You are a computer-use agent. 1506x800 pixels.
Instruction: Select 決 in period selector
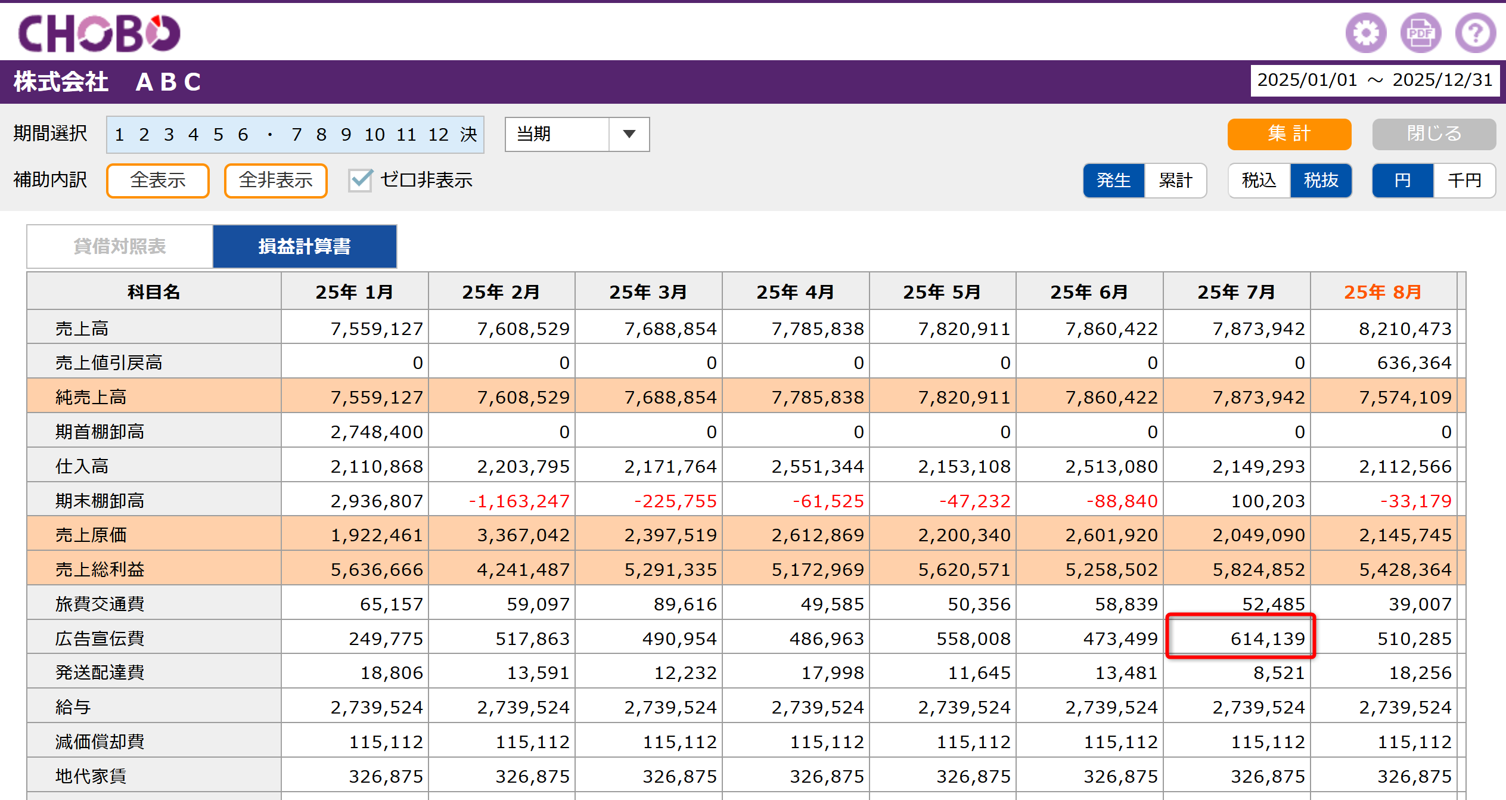point(468,135)
